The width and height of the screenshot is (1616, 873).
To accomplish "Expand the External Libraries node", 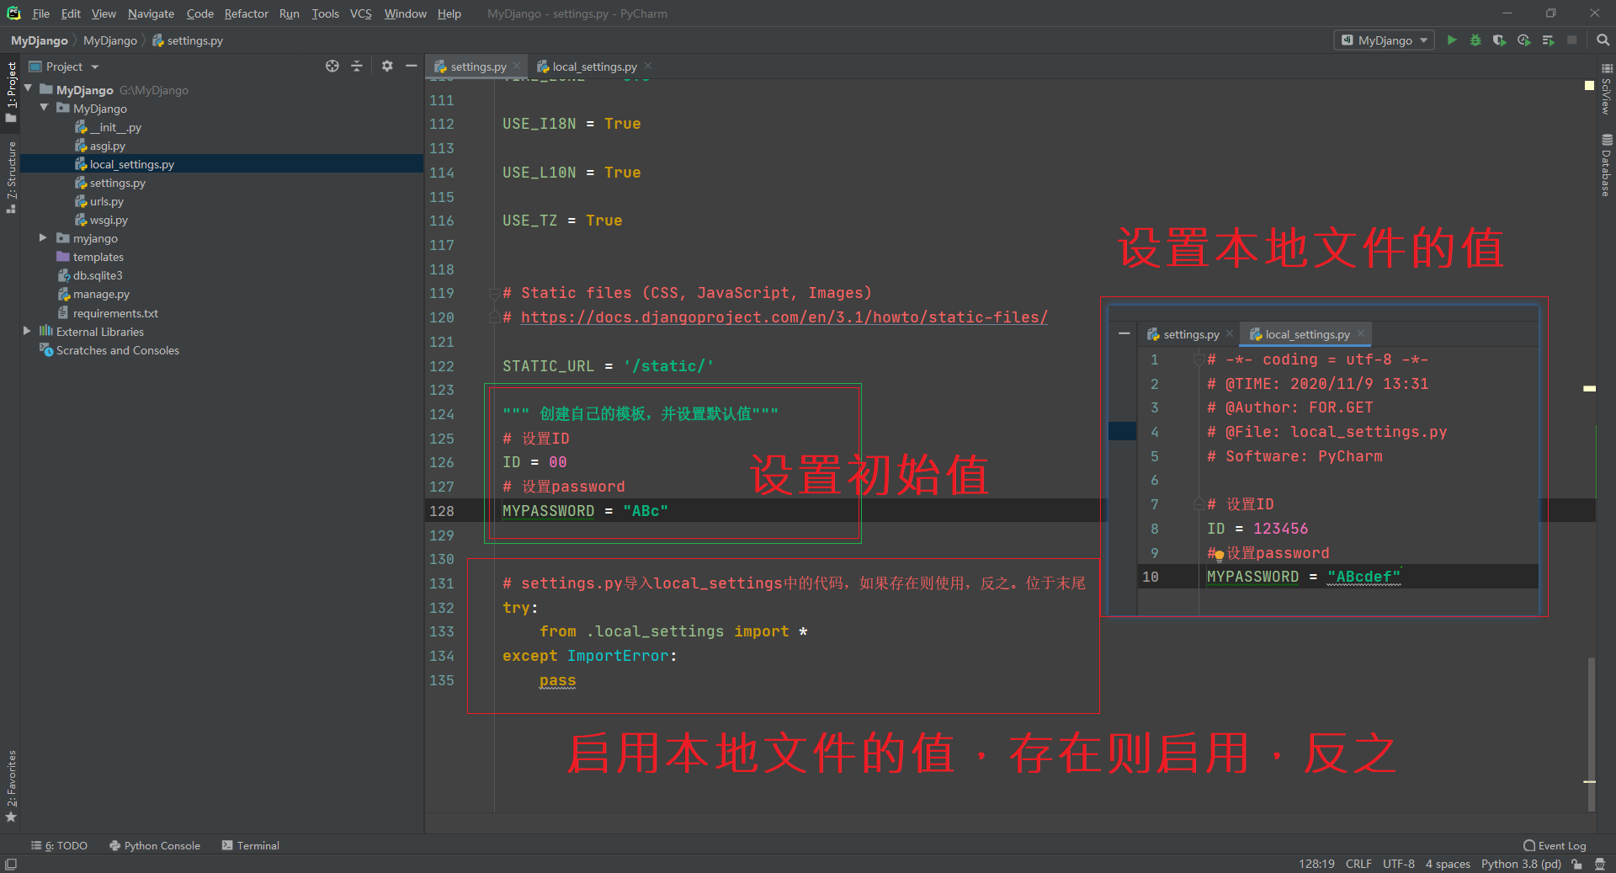I will (x=28, y=331).
